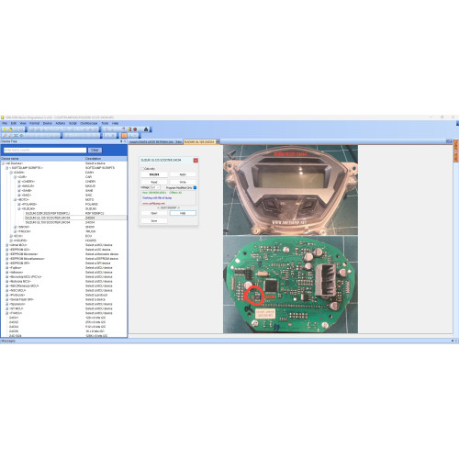The image size is (459, 459).
Task: Expand the <CHERY> node
Action: (19, 182)
